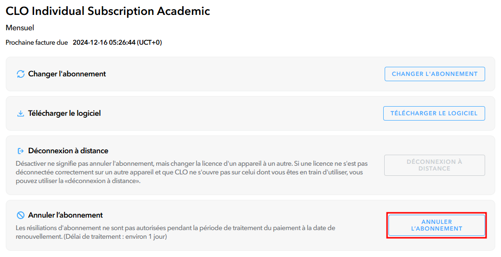Click the CLO Individual Subscription Academic title
Viewport: 501px width, 257px height.
click(108, 11)
